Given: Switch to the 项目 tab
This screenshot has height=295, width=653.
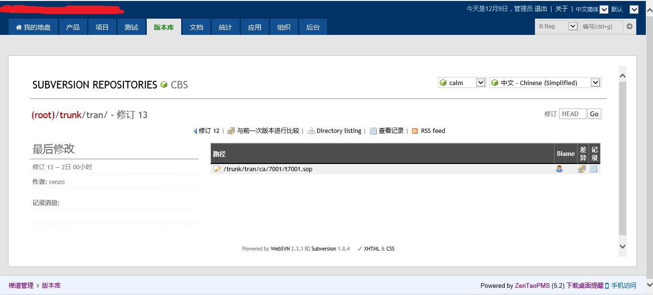Looking at the screenshot, I should [102, 27].
